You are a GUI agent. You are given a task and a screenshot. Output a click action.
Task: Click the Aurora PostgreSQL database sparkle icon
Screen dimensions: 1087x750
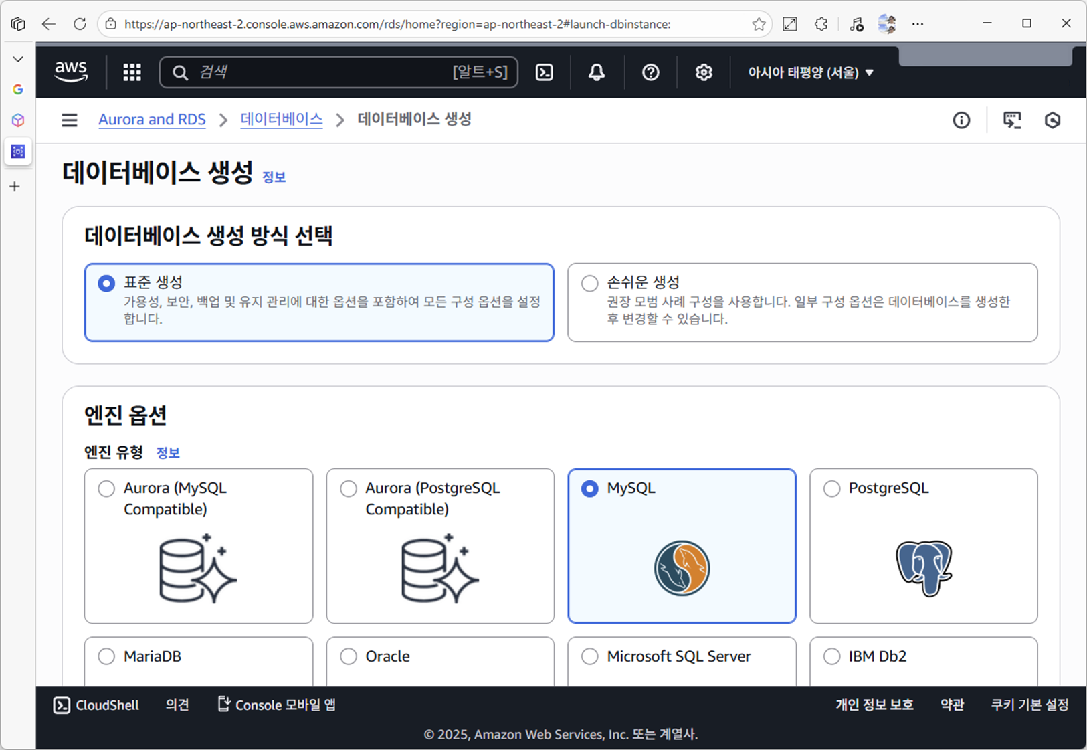click(439, 569)
